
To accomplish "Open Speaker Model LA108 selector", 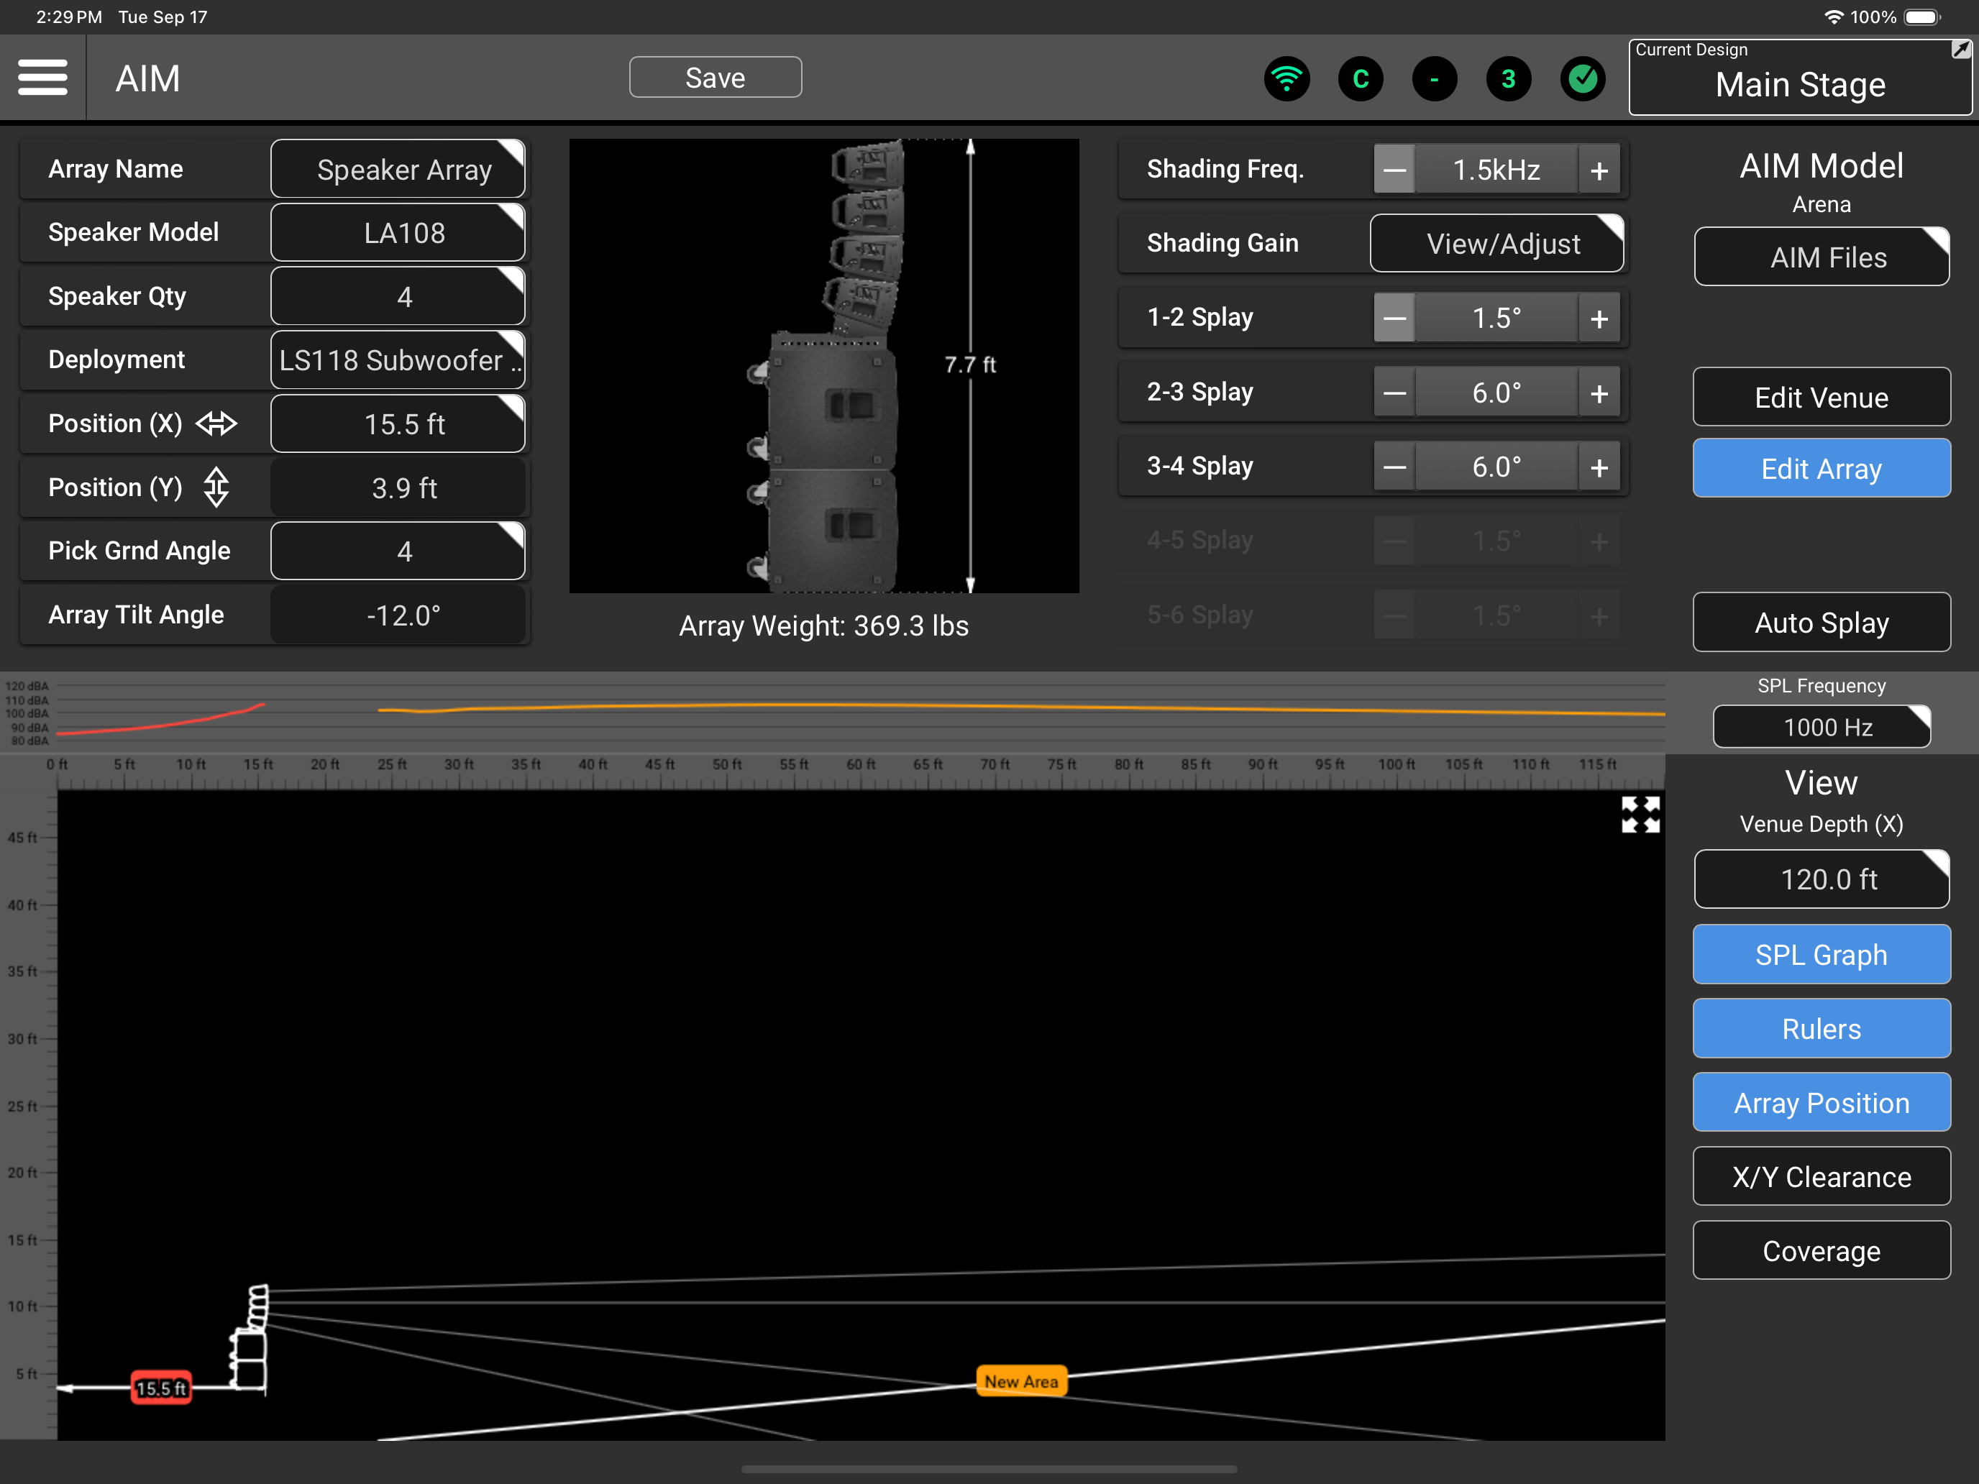I will pyautogui.click(x=398, y=232).
